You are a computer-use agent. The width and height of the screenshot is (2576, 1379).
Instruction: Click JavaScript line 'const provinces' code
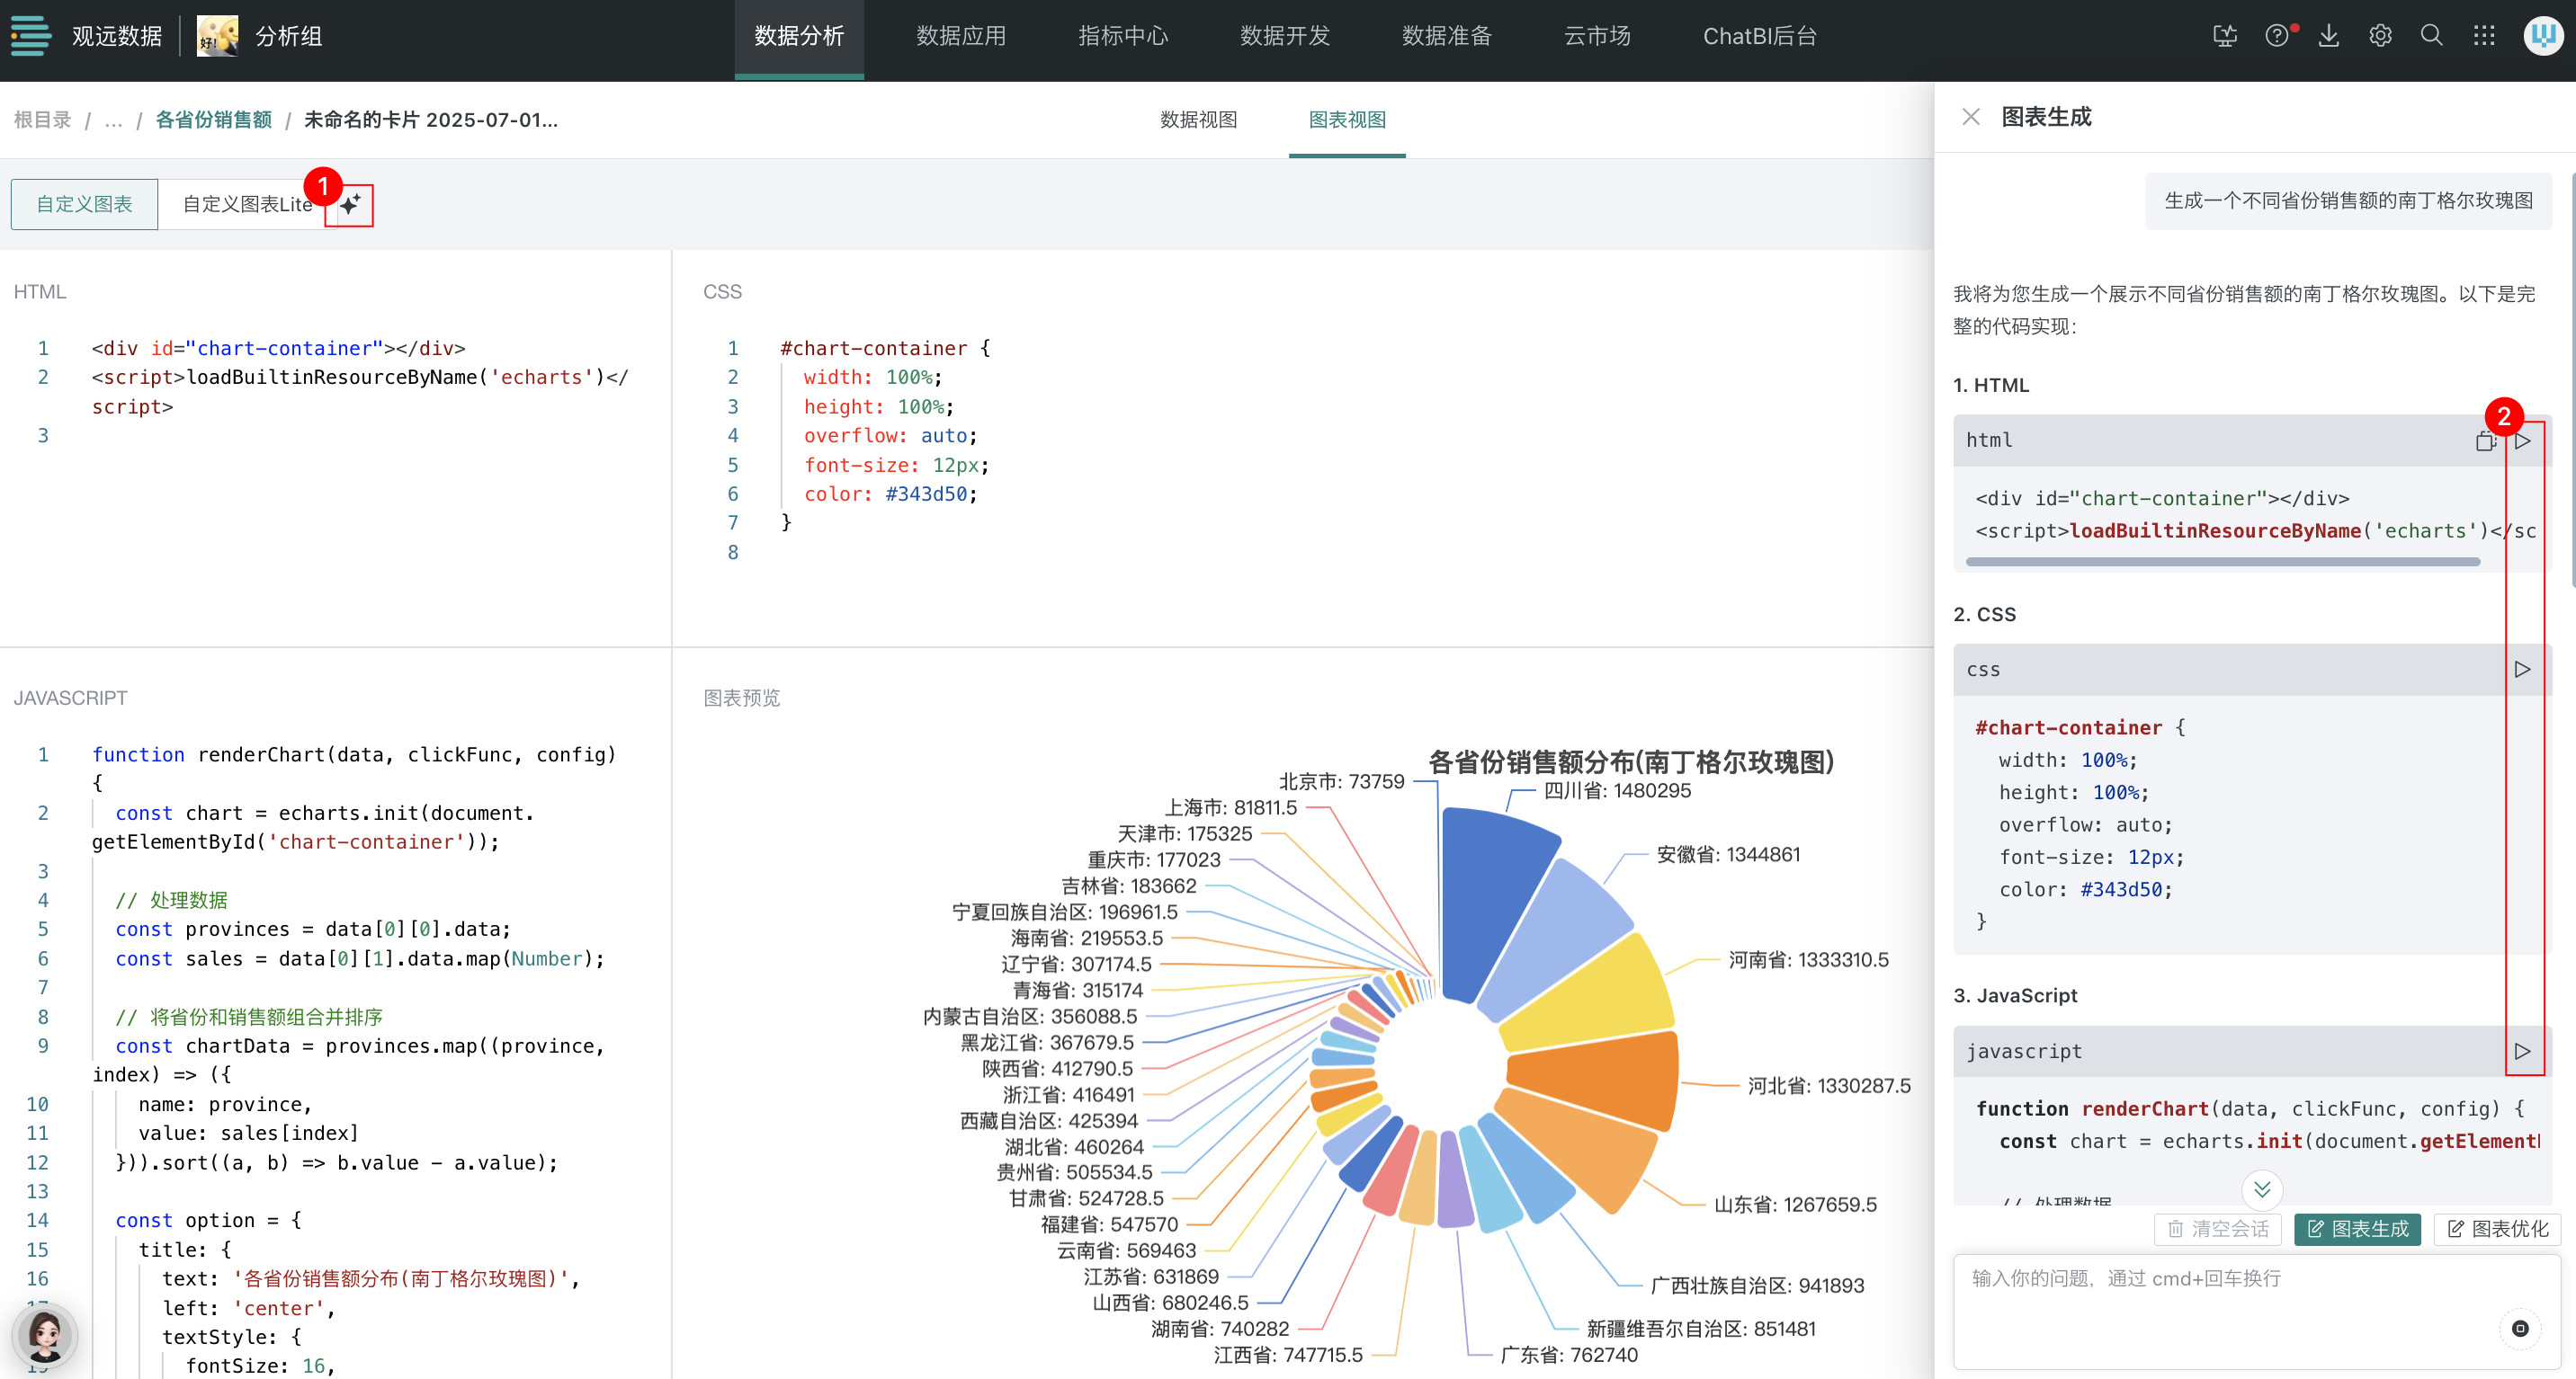click(313, 930)
